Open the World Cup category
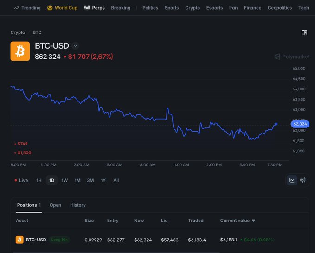Image resolution: width=315 pixels, height=253 pixels. click(62, 8)
